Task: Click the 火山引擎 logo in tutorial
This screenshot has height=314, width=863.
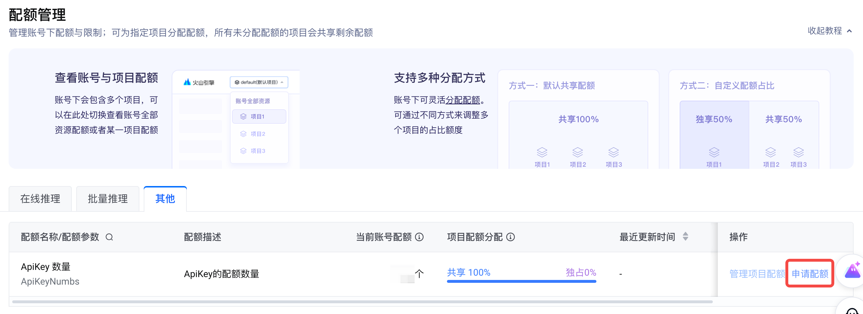Action: click(x=199, y=82)
